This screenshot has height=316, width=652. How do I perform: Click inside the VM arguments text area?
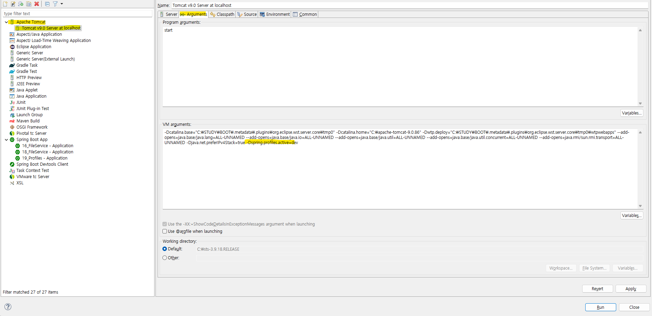click(x=400, y=169)
